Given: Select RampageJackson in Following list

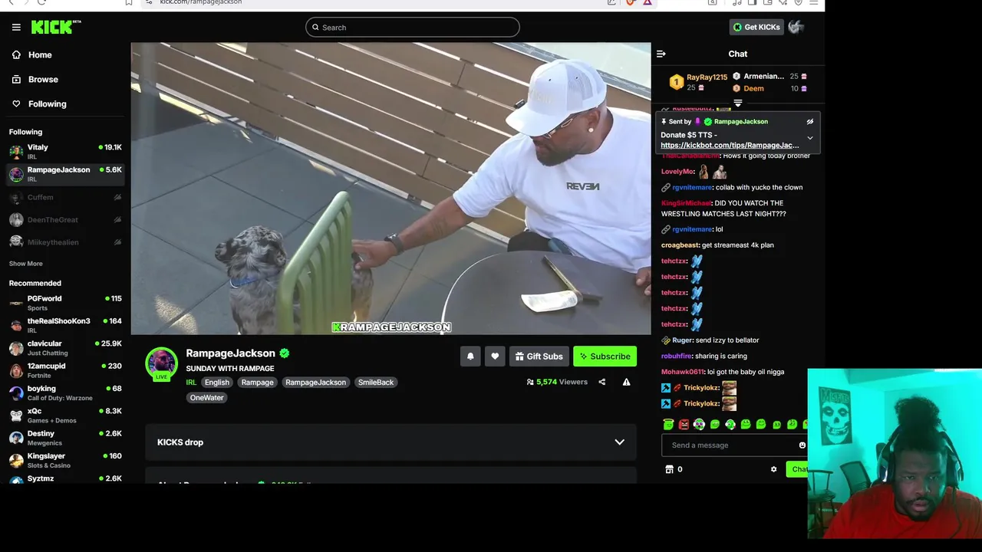Looking at the screenshot, I should (65, 174).
